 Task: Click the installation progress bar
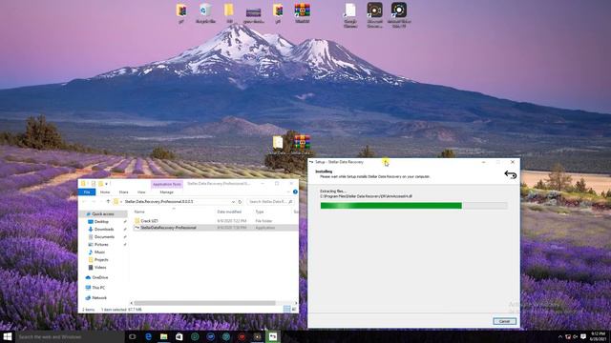tap(413, 206)
